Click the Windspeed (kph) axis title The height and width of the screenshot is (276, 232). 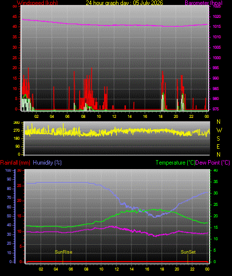point(37,3)
